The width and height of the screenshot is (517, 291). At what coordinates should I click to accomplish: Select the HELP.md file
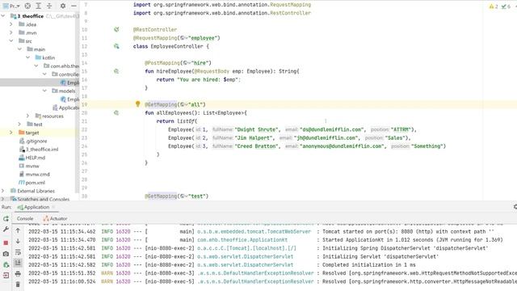coord(32,158)
